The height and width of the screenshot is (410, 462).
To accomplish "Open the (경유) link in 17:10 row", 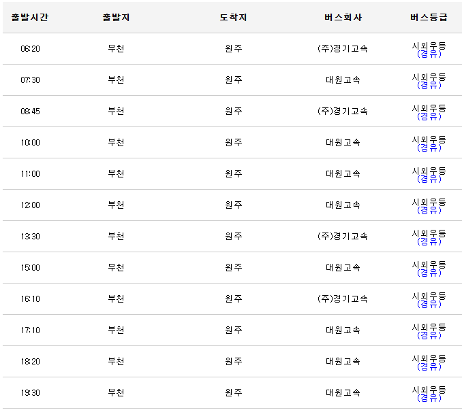I will 429,336.
